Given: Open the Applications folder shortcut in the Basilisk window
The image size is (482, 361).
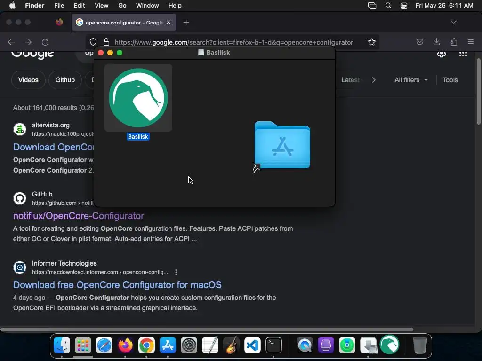Looking at the screenshot, I should point(282,146).
